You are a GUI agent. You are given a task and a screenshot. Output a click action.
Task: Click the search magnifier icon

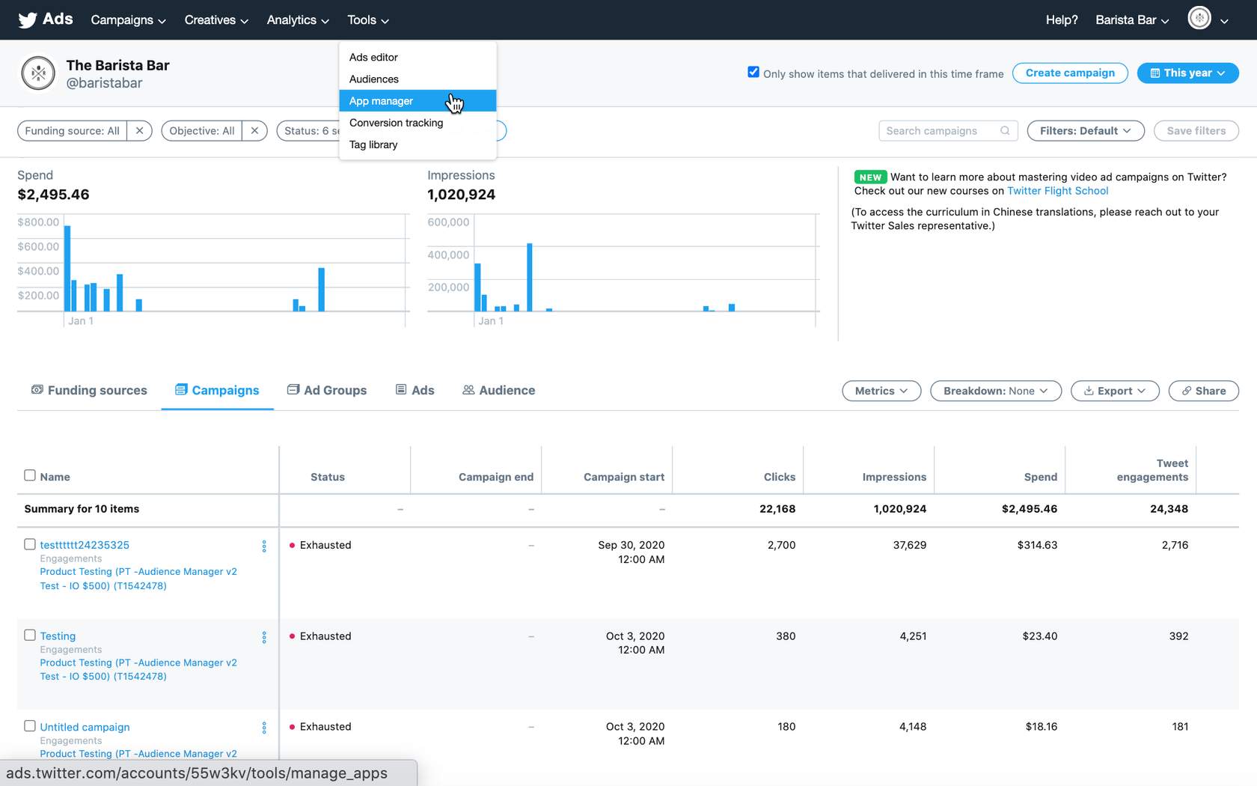pyautogui.click(x=1005, y=131)
